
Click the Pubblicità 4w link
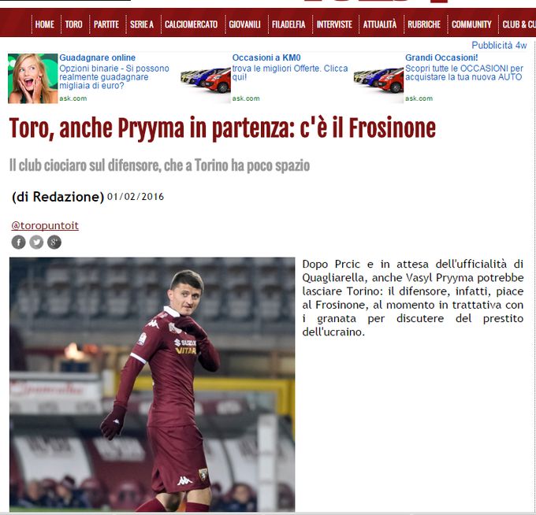tap(499, 46)
